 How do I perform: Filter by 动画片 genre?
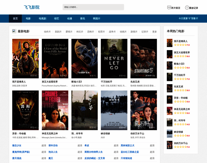pos(123,32)
